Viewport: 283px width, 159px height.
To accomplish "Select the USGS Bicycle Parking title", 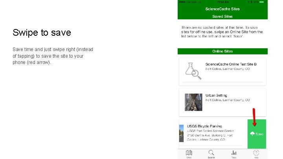I will [204, 126].
